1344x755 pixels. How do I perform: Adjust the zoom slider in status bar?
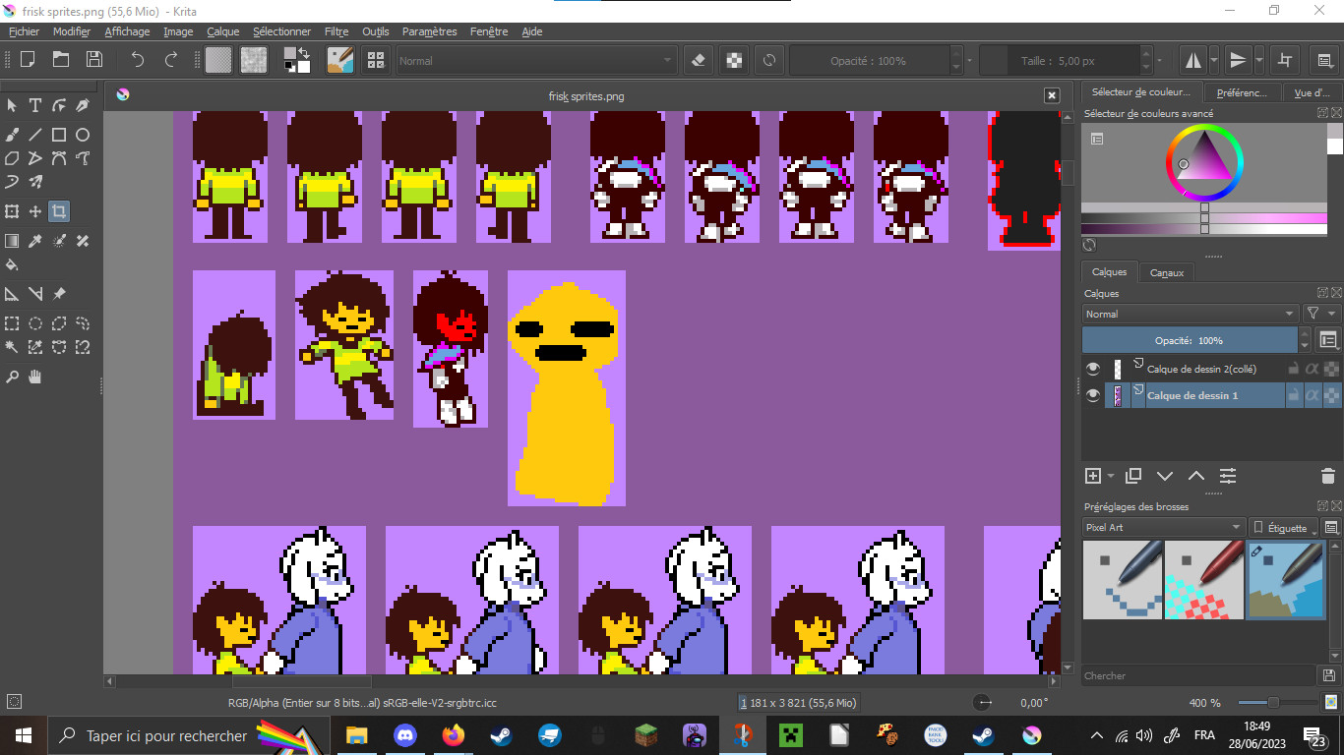tap(1277, 703)
